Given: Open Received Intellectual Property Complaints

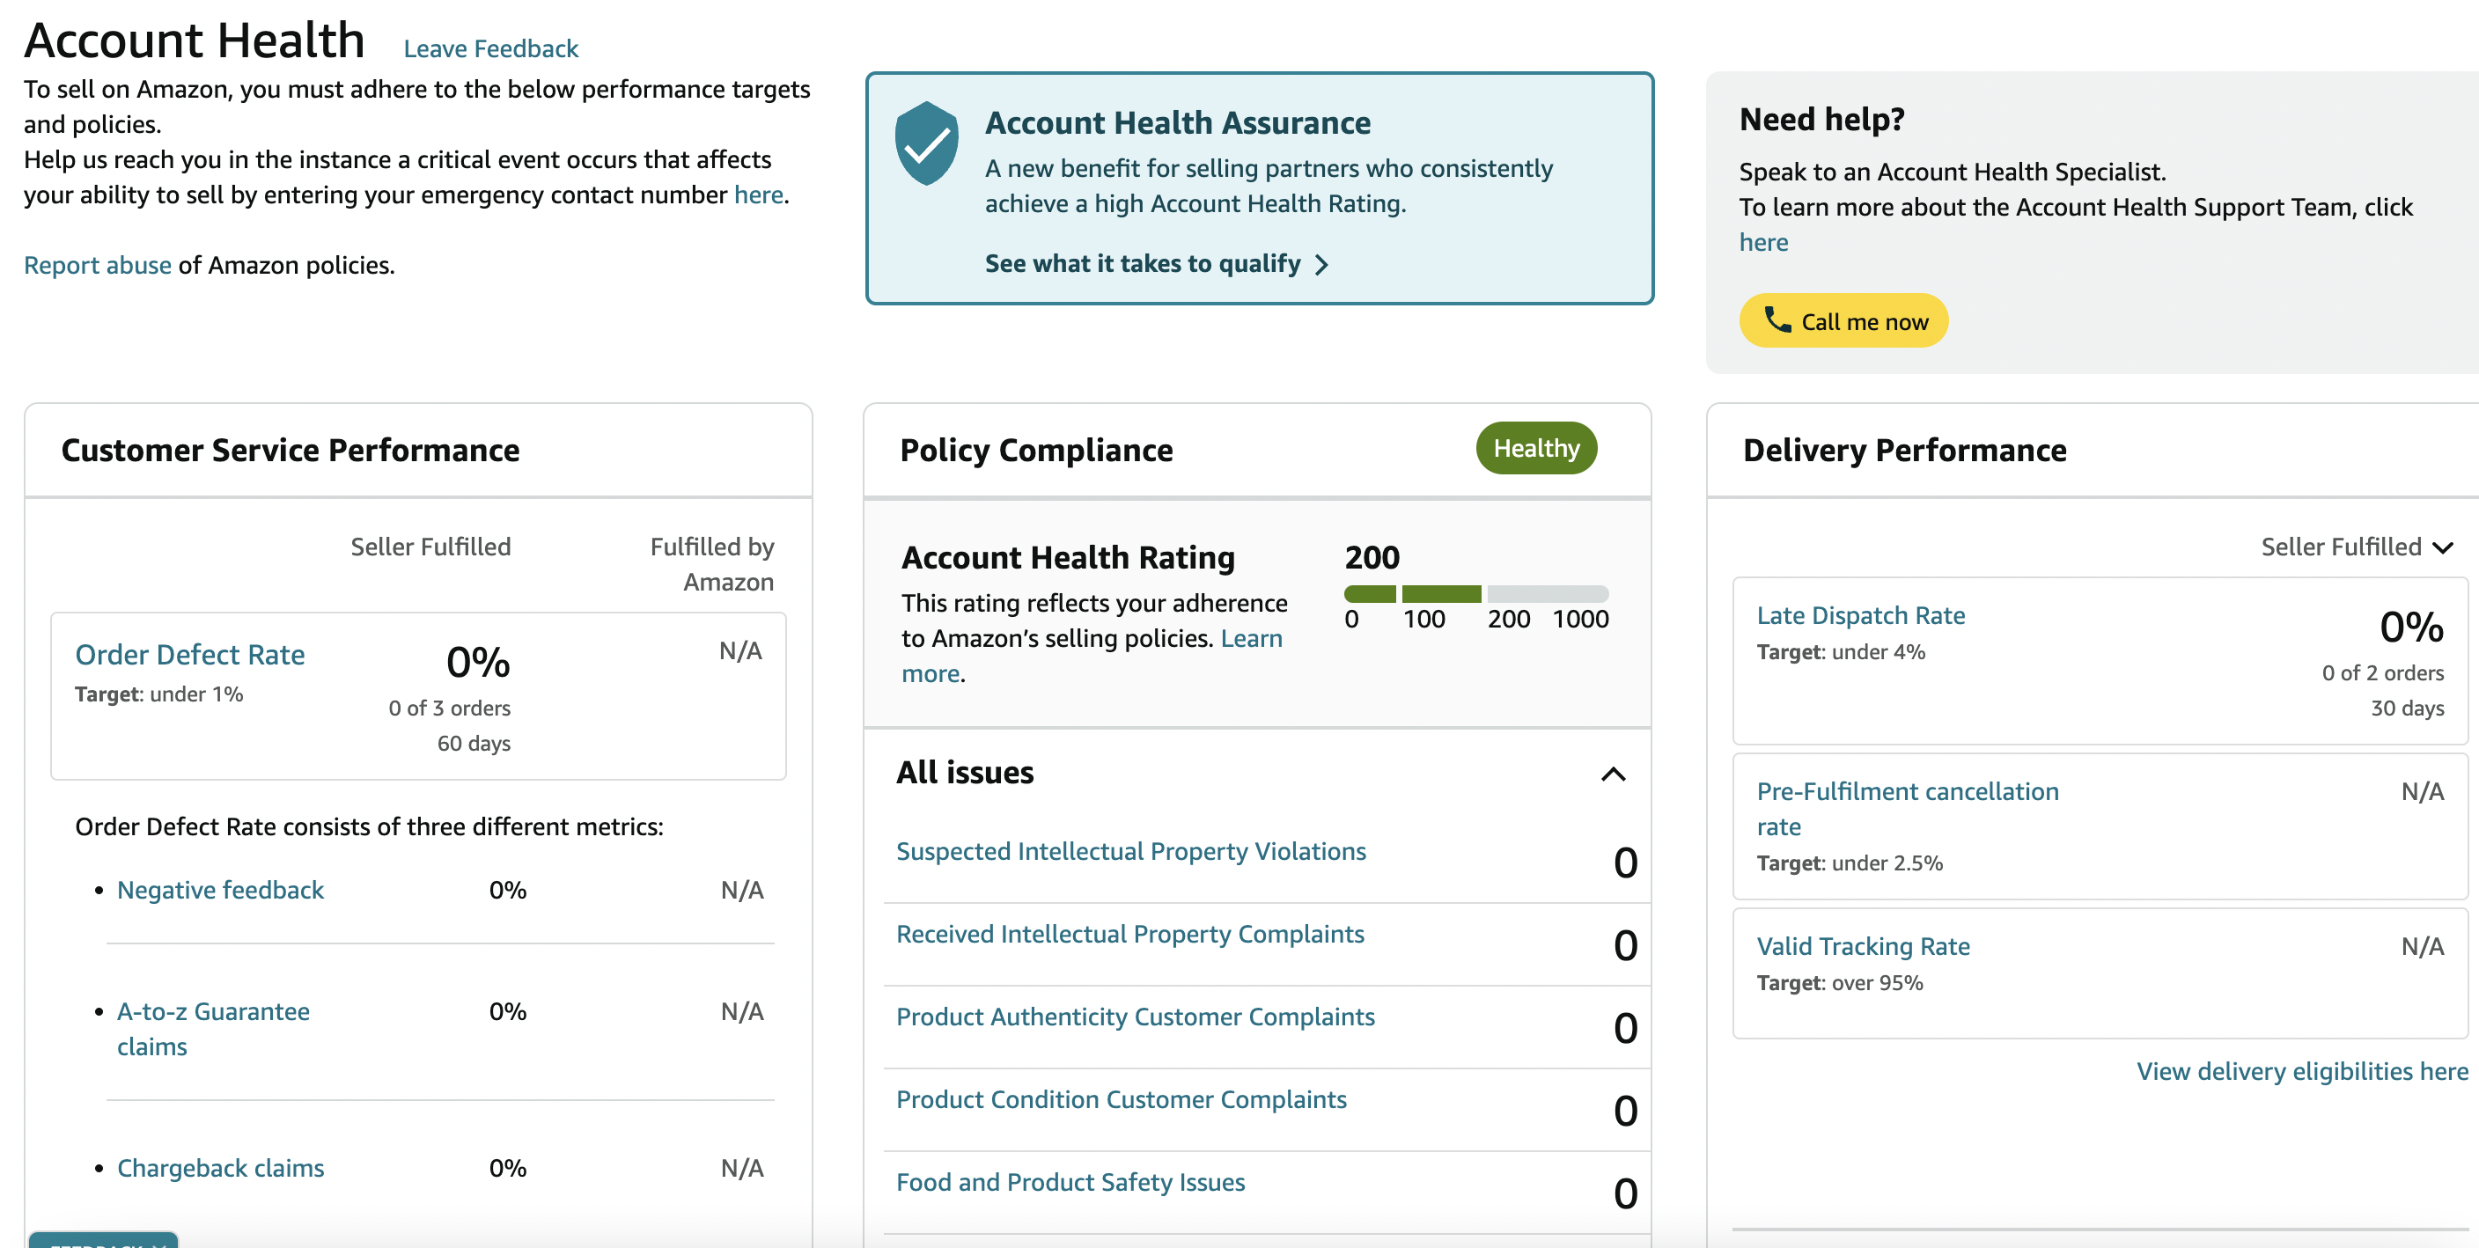Looking at the screenshot, I should (x=1129, y=935).
